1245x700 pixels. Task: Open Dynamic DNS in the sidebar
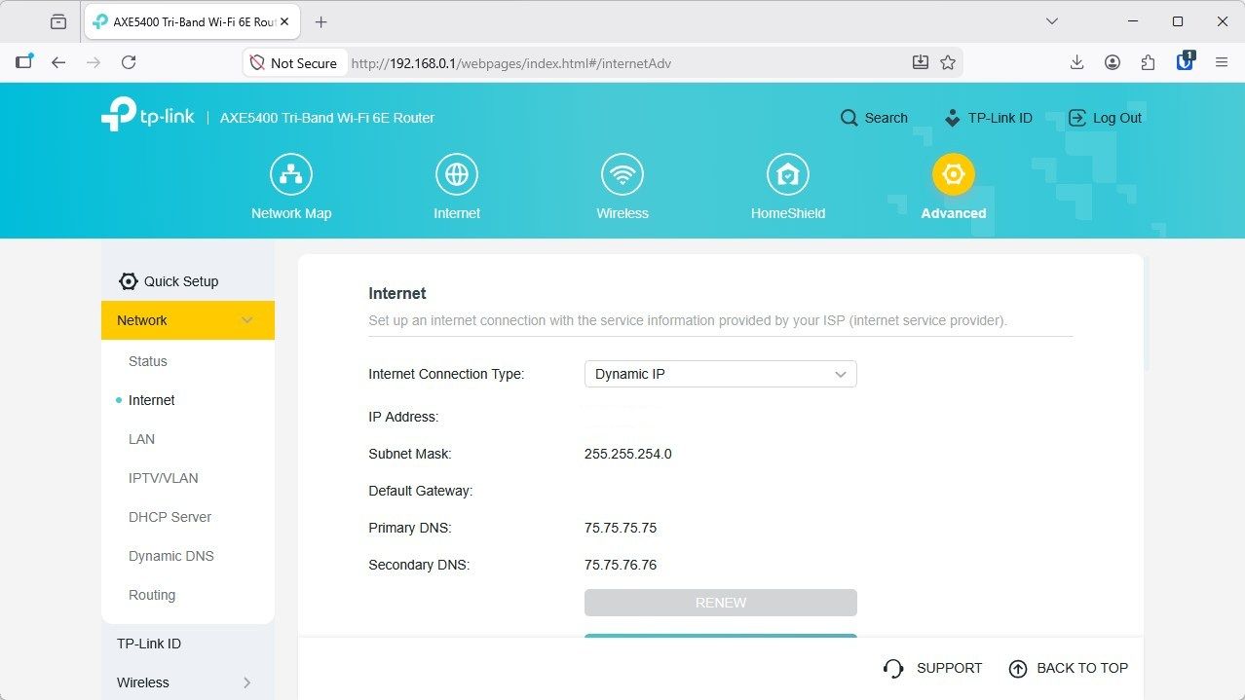(171, 556)
